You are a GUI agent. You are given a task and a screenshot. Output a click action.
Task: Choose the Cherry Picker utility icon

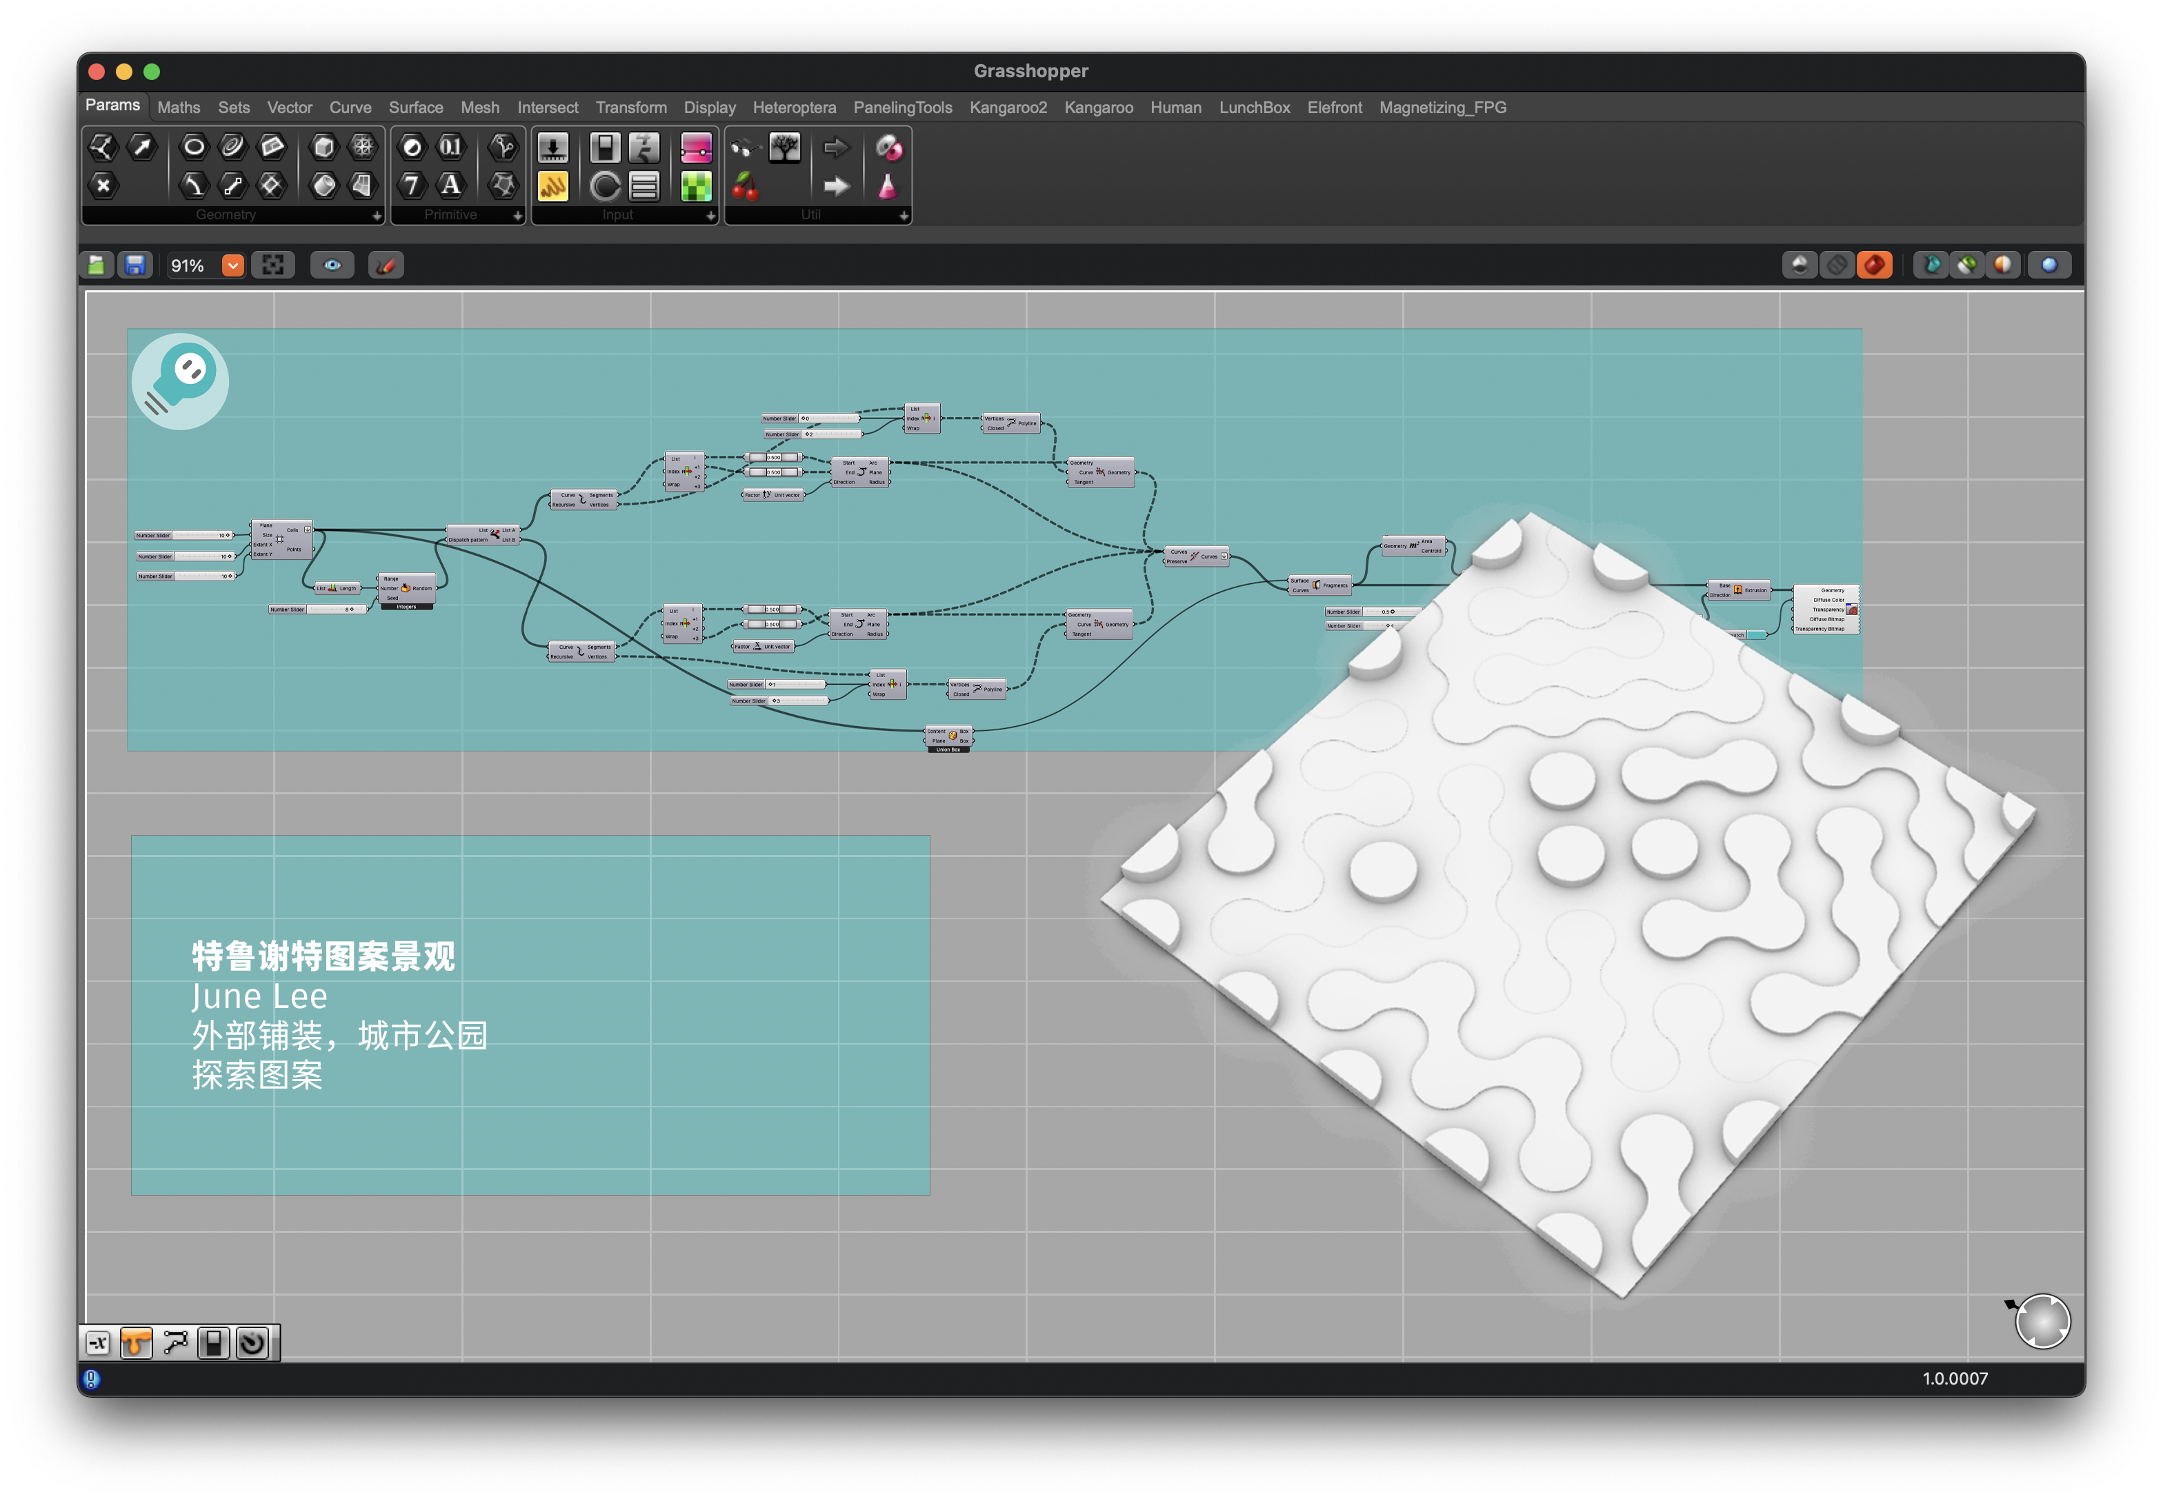coord(745,187)
